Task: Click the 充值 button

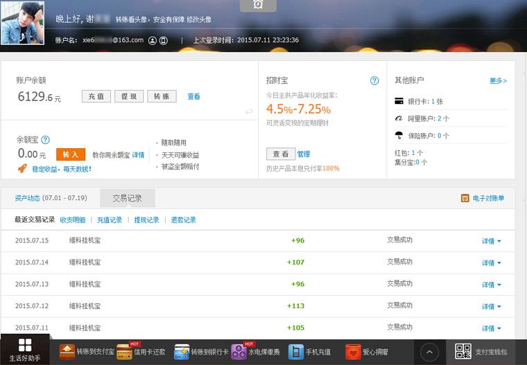Action: [96, 96]
